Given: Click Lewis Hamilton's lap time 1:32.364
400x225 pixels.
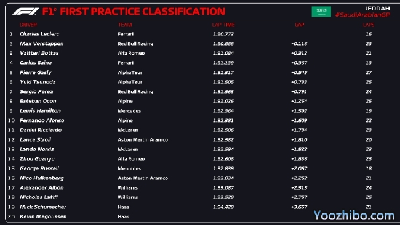Looking at the screenshot, I should 223,111.
